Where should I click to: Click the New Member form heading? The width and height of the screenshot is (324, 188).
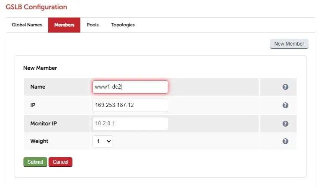40,68
